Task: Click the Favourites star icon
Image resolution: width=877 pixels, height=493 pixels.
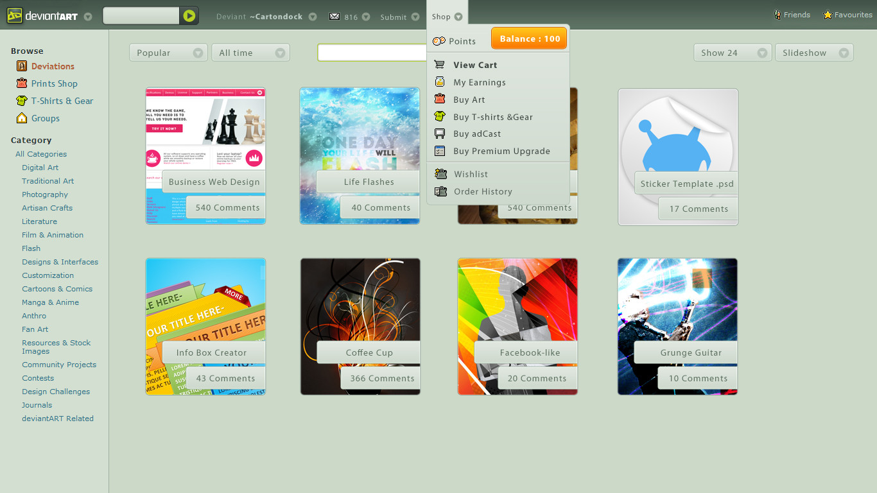Action: click(828, 15)
